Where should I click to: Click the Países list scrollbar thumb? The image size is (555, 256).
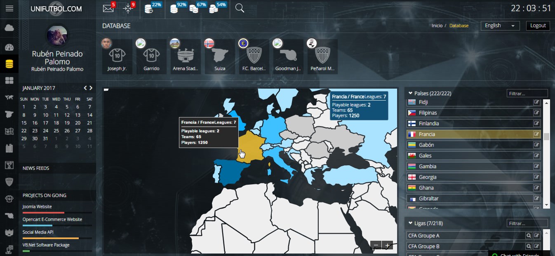[x=547, y=137]
